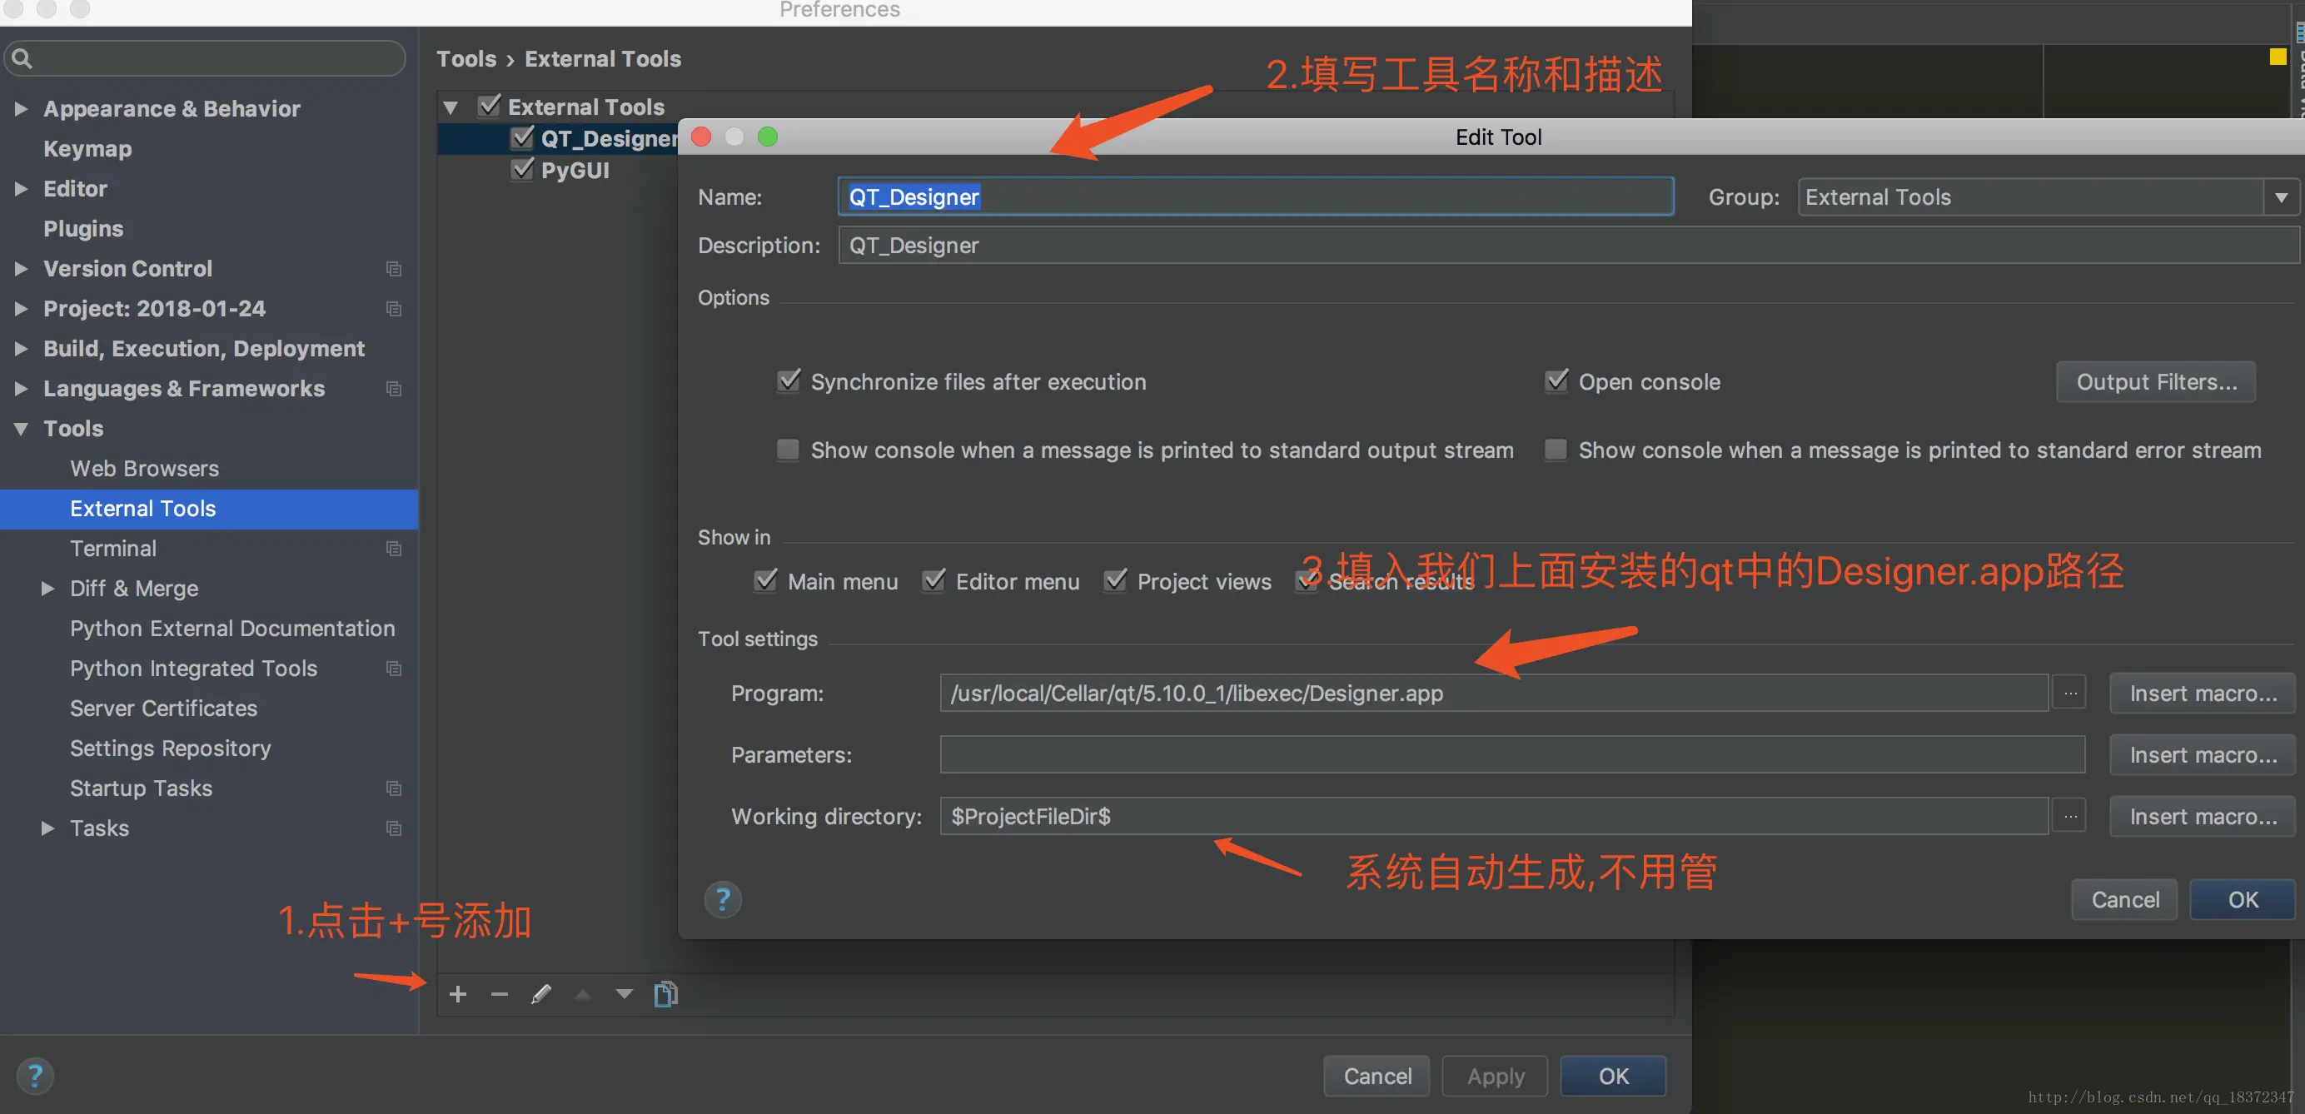Uncheck Synchronize files after execution
Screen dimensions: 2305x1114
pos(789,381)
